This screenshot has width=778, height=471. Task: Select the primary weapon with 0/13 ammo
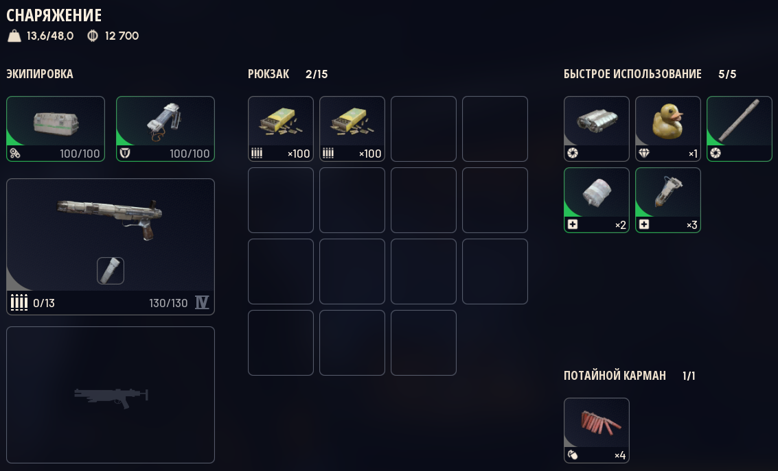pos(110,247)
